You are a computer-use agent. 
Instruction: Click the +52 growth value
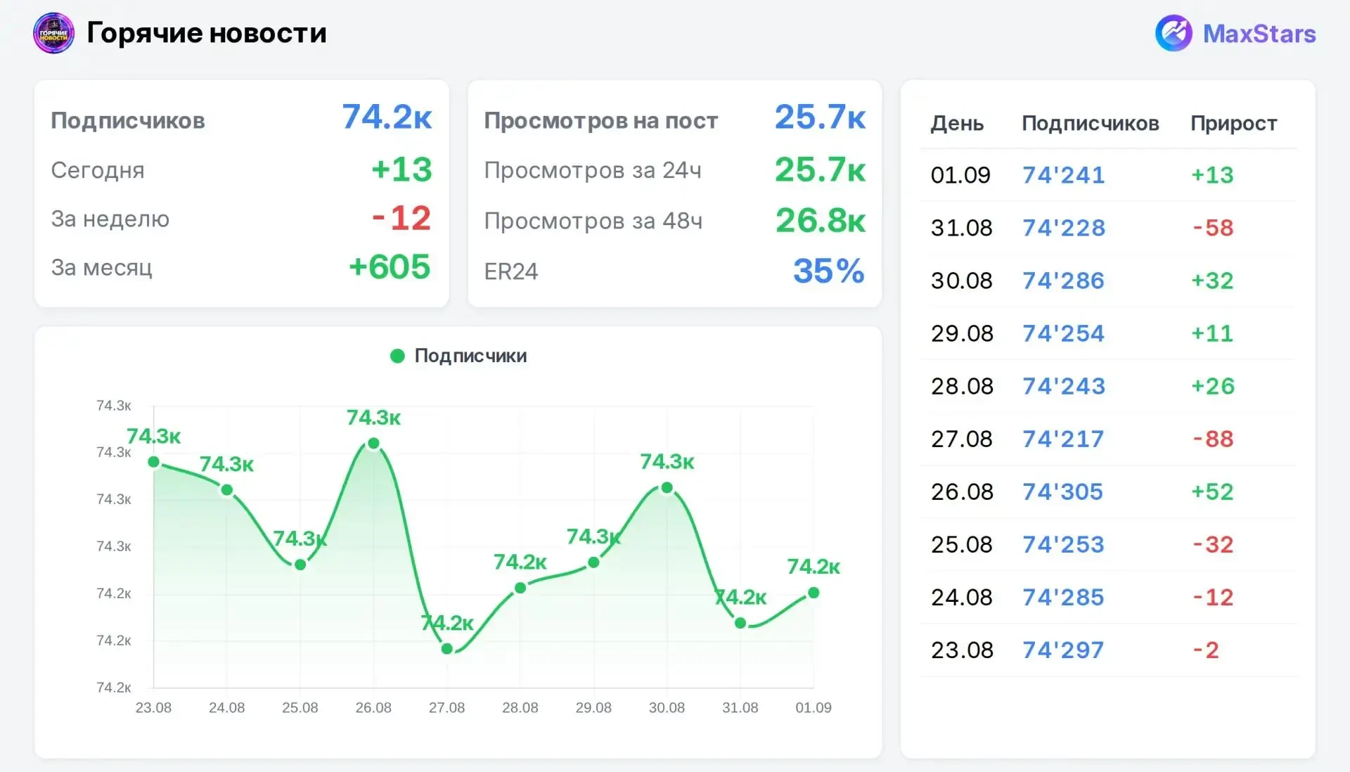pos(1212,491)
